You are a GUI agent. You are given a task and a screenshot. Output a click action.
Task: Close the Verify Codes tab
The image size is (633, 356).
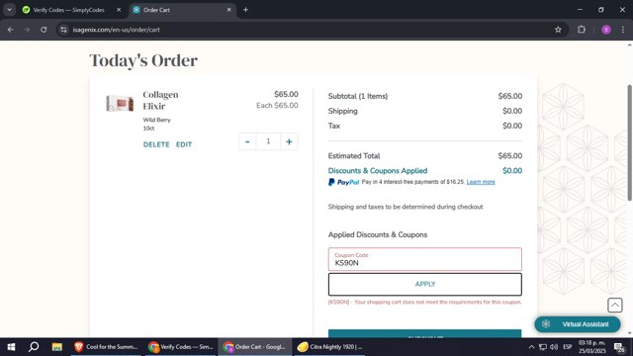[x=119, y=10]
